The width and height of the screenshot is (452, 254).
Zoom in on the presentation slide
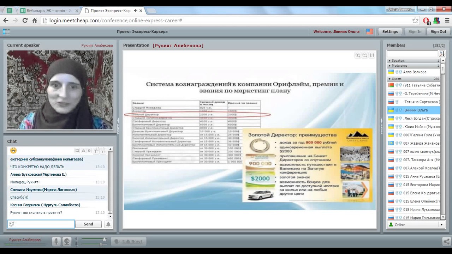(358, 55)
